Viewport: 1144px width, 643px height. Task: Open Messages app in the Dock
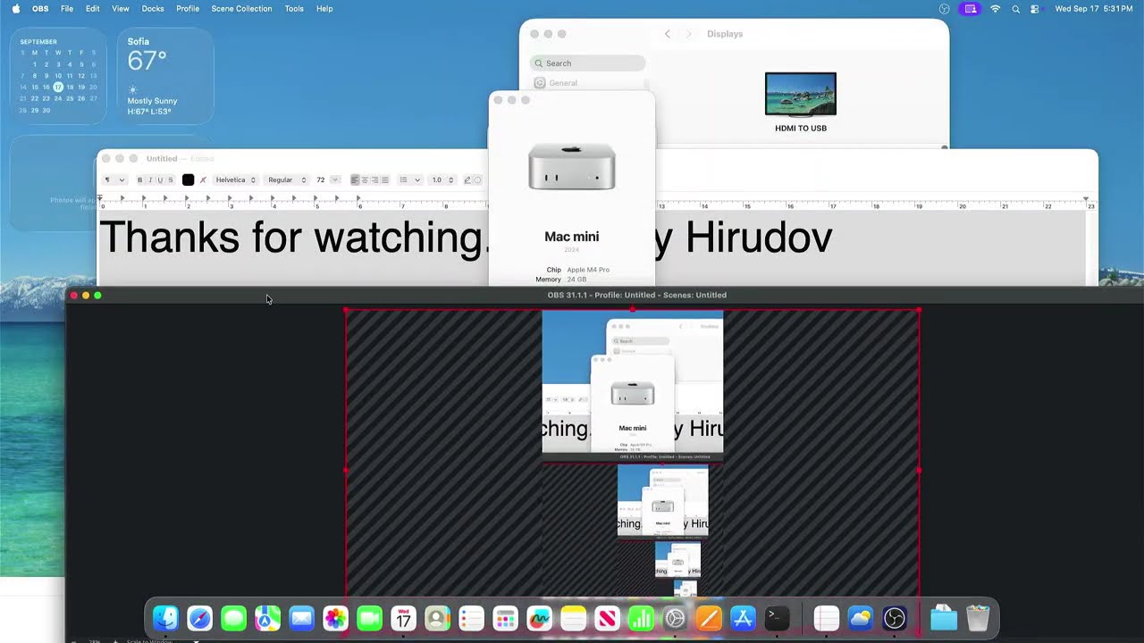pyautogui.click(x=233, y=618)
